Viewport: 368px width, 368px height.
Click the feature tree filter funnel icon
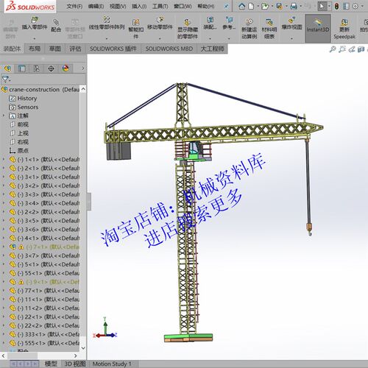coord(5,79)
